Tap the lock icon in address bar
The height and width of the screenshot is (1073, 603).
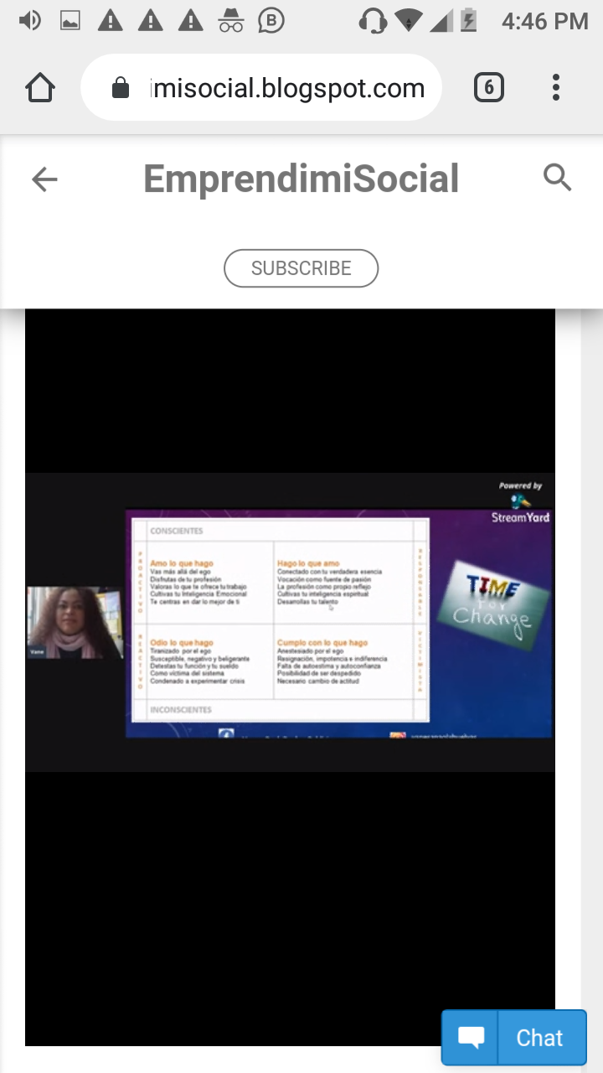[121, 88]
